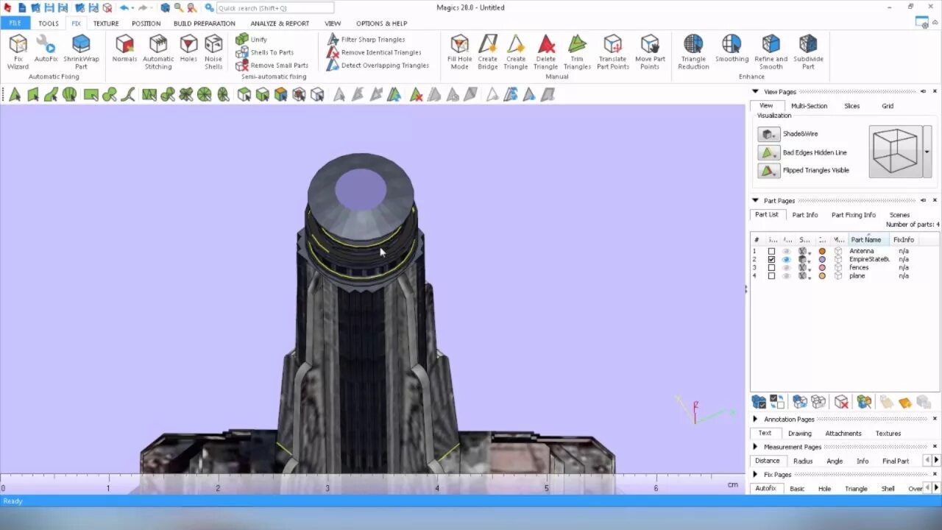The height and width of the screenshot is (530, 942).
Task: Click the wireframe view cube
Action: 895,152
